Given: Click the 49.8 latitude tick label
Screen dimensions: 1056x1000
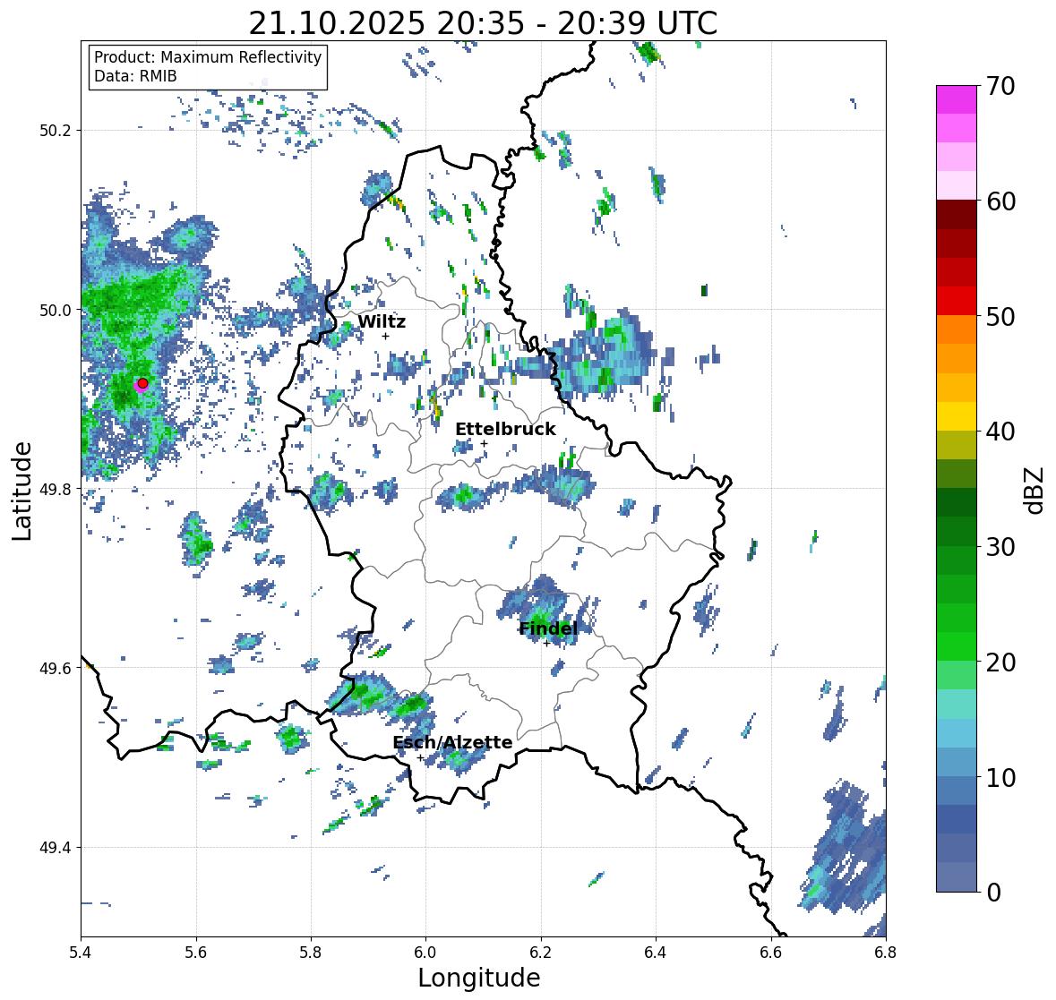Looking at the screenshot, I should [x=56, y=489].
